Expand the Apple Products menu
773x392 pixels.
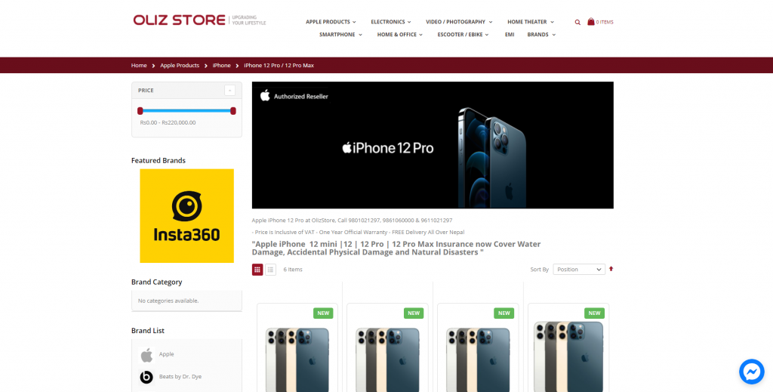coord(331,22)
